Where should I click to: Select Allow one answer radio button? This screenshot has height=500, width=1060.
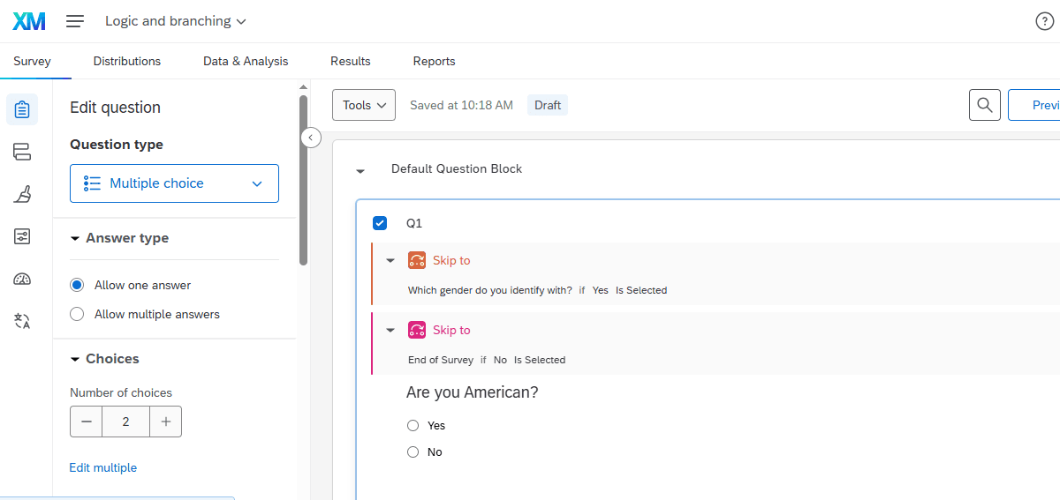coord(77,285)
